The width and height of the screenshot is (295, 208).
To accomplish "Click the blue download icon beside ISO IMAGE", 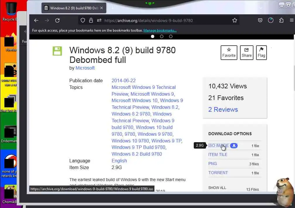I will pos(234,146).
